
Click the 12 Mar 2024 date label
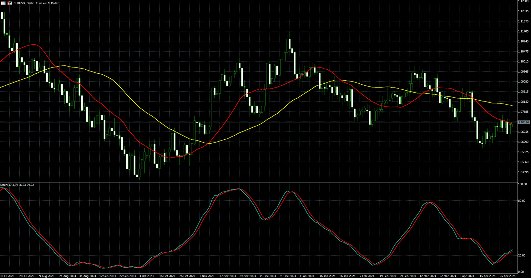point(428,276)
